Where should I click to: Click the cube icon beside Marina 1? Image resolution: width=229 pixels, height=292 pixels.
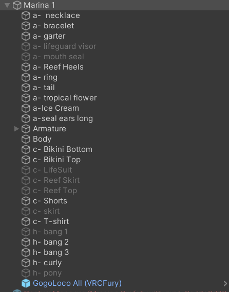(17, 5)
